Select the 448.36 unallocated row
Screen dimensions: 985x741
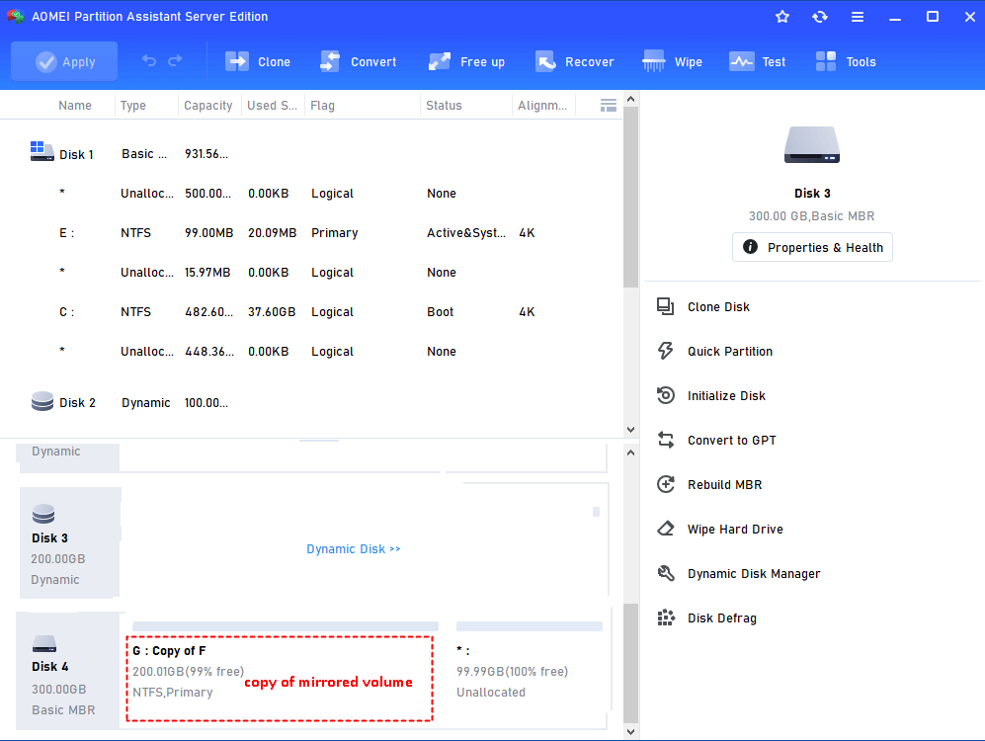click(x=311, y=352)
